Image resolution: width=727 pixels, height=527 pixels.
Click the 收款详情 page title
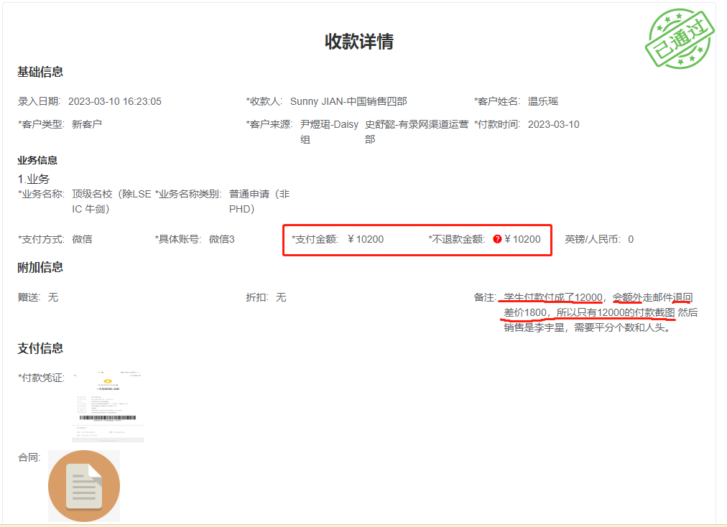point(359,42)
